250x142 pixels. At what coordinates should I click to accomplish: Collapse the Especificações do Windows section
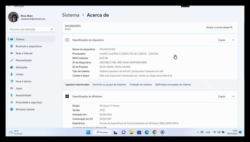pyautogui.click(x=233, y=96)
